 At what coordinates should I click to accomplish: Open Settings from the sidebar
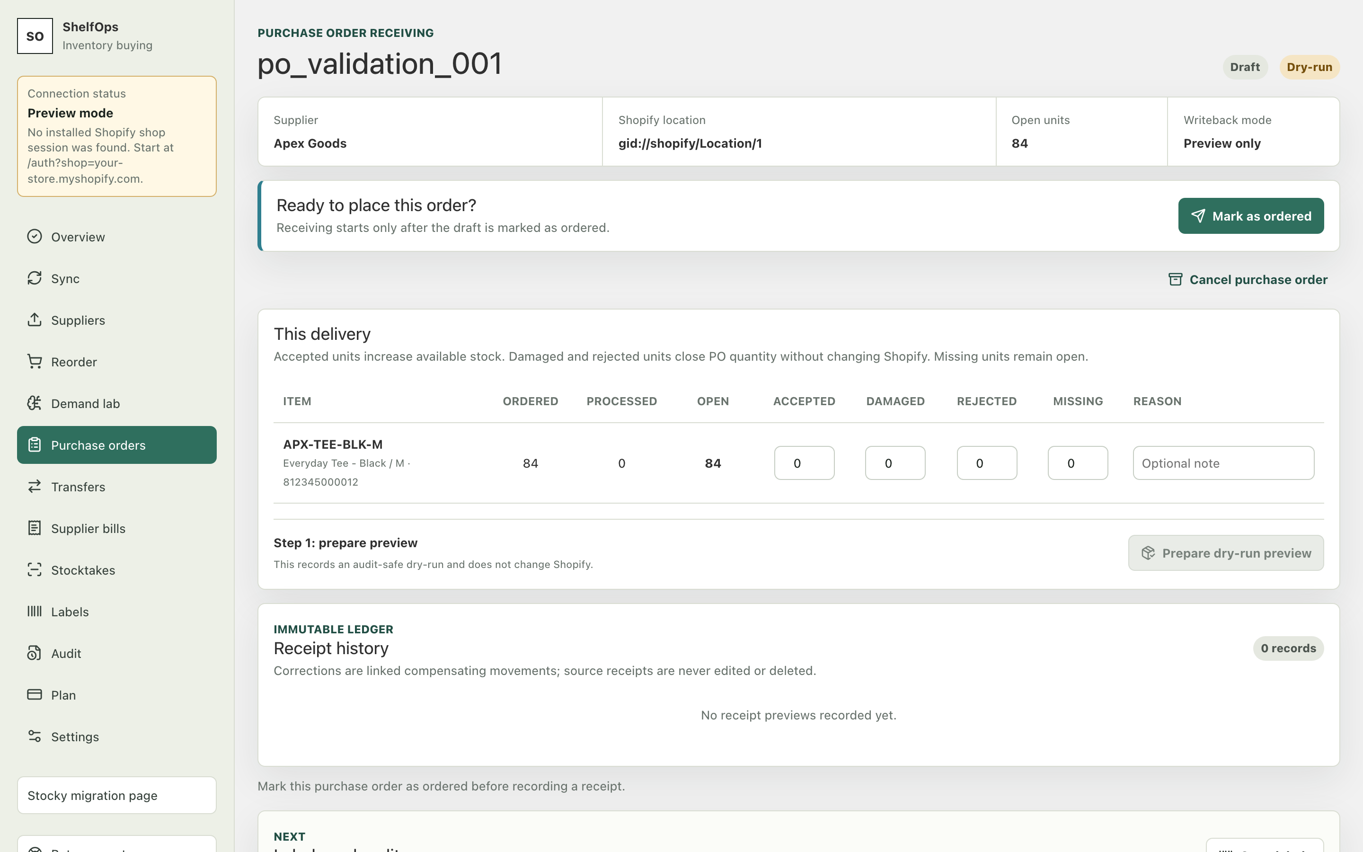(116, 737)
